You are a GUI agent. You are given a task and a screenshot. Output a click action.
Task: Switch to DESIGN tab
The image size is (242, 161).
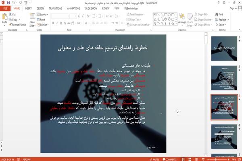(x=40, y=8)
